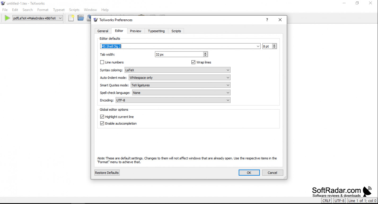Click CRLF line ending in status bar
378x204 pixels.
tap(327, 201)
